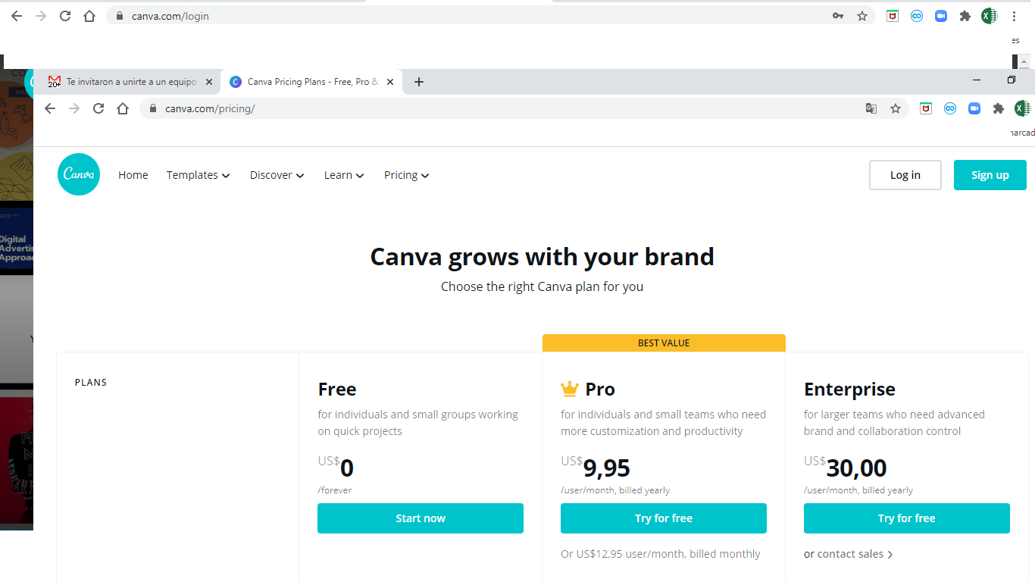Open a new tab with the plus button
Image resolution: width=1035 pixels, height=582 pixels.
pyautogui.click(x=419, y=82)
